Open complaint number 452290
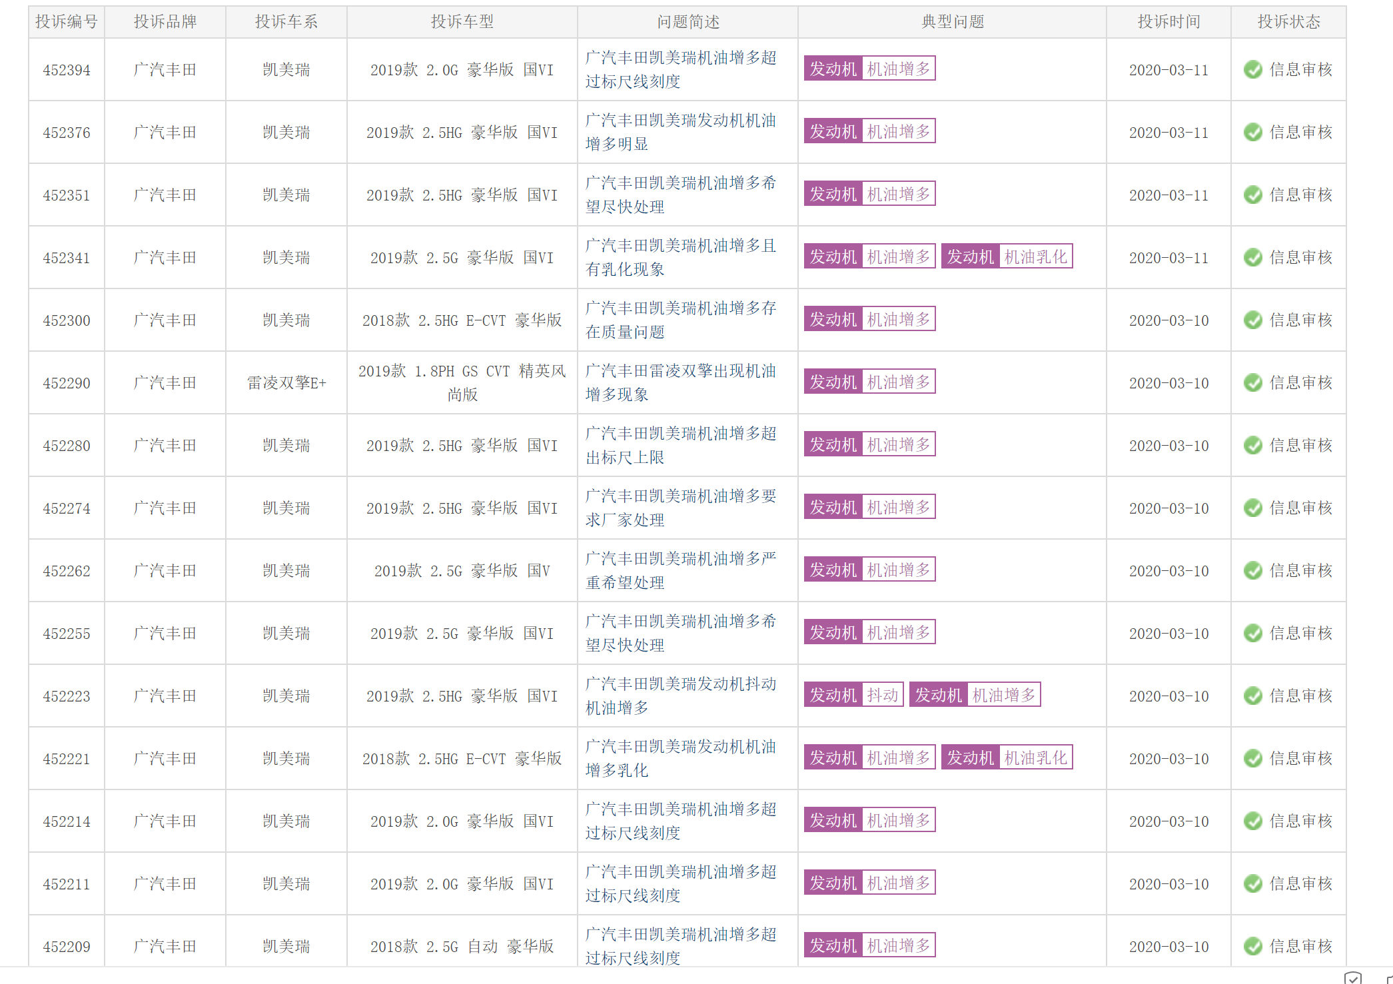 (67, 383)
